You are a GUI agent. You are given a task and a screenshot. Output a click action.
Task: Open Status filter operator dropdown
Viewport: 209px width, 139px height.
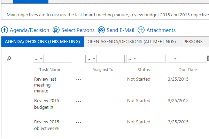point(132,59)
